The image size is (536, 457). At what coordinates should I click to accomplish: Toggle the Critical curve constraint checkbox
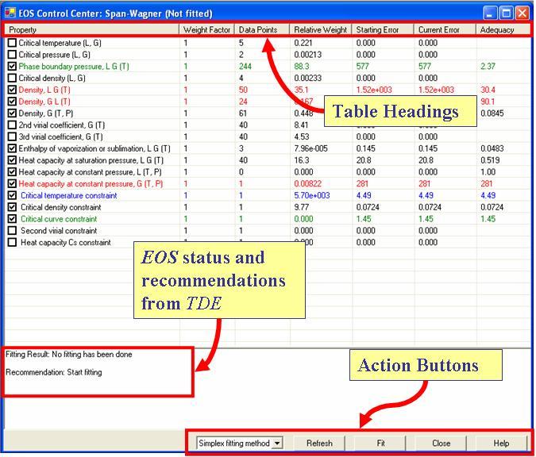coord(12,219)
